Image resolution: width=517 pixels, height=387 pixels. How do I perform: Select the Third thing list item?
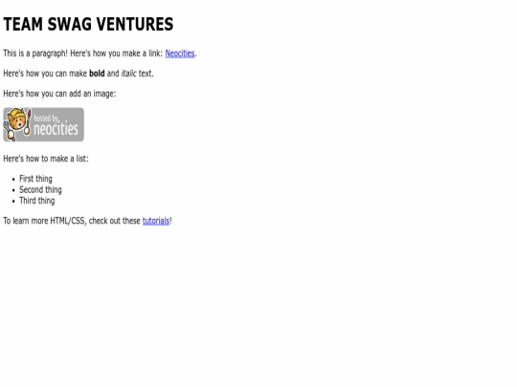(x=37, y=201)
